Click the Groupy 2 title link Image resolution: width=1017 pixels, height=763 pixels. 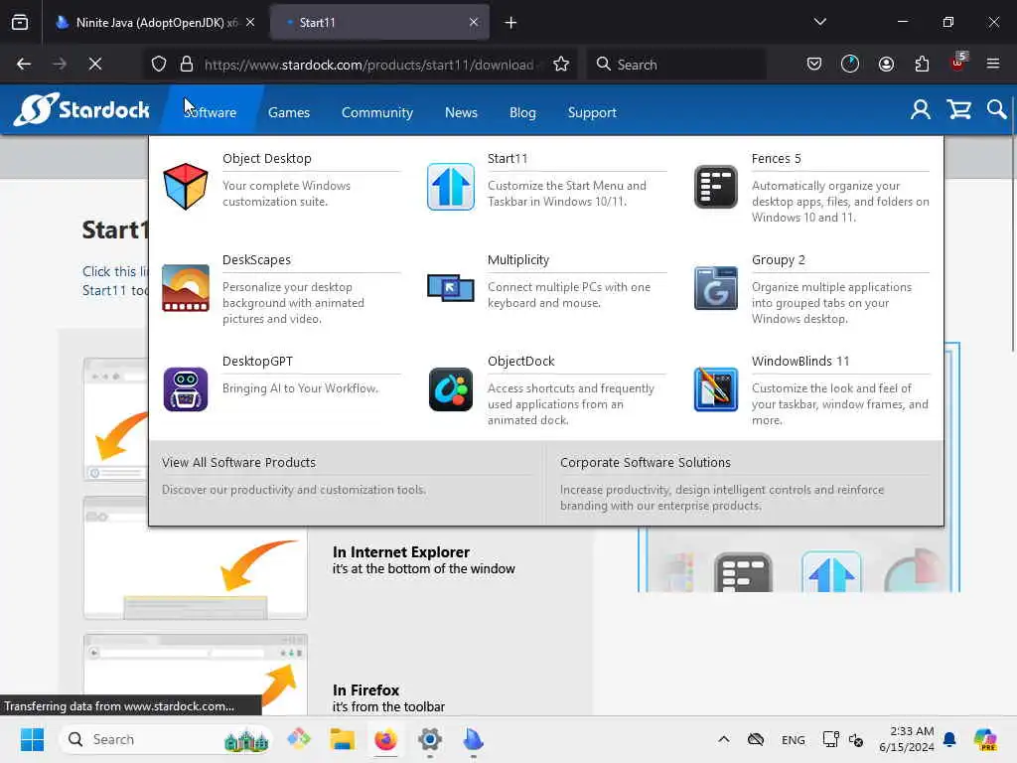click(778, 259)
